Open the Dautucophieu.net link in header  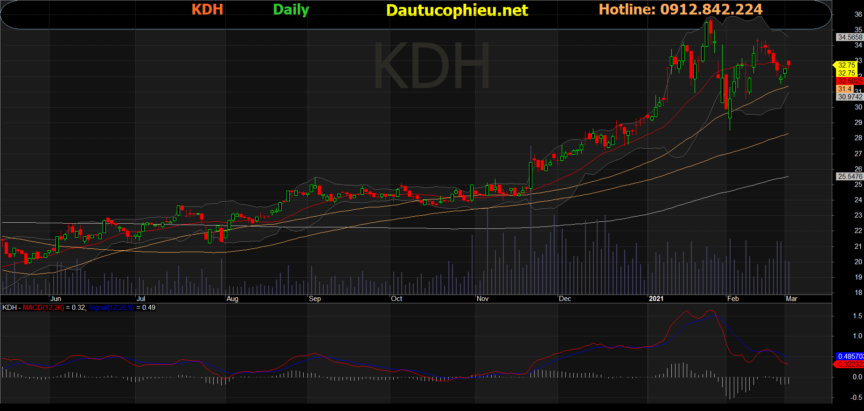[x=457, y=10]
